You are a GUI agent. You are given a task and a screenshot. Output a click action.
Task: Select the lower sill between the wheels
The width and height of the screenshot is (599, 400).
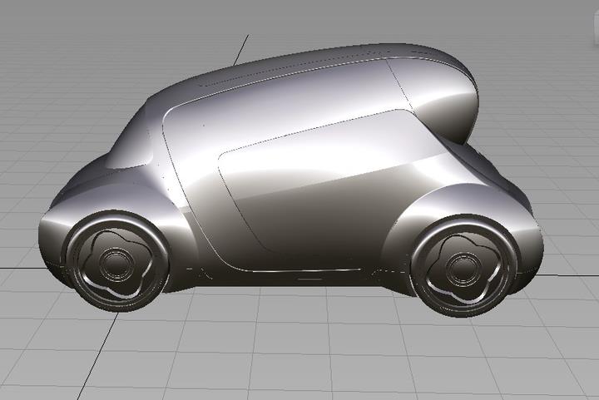pyautogui.click(x=283, y=279)
